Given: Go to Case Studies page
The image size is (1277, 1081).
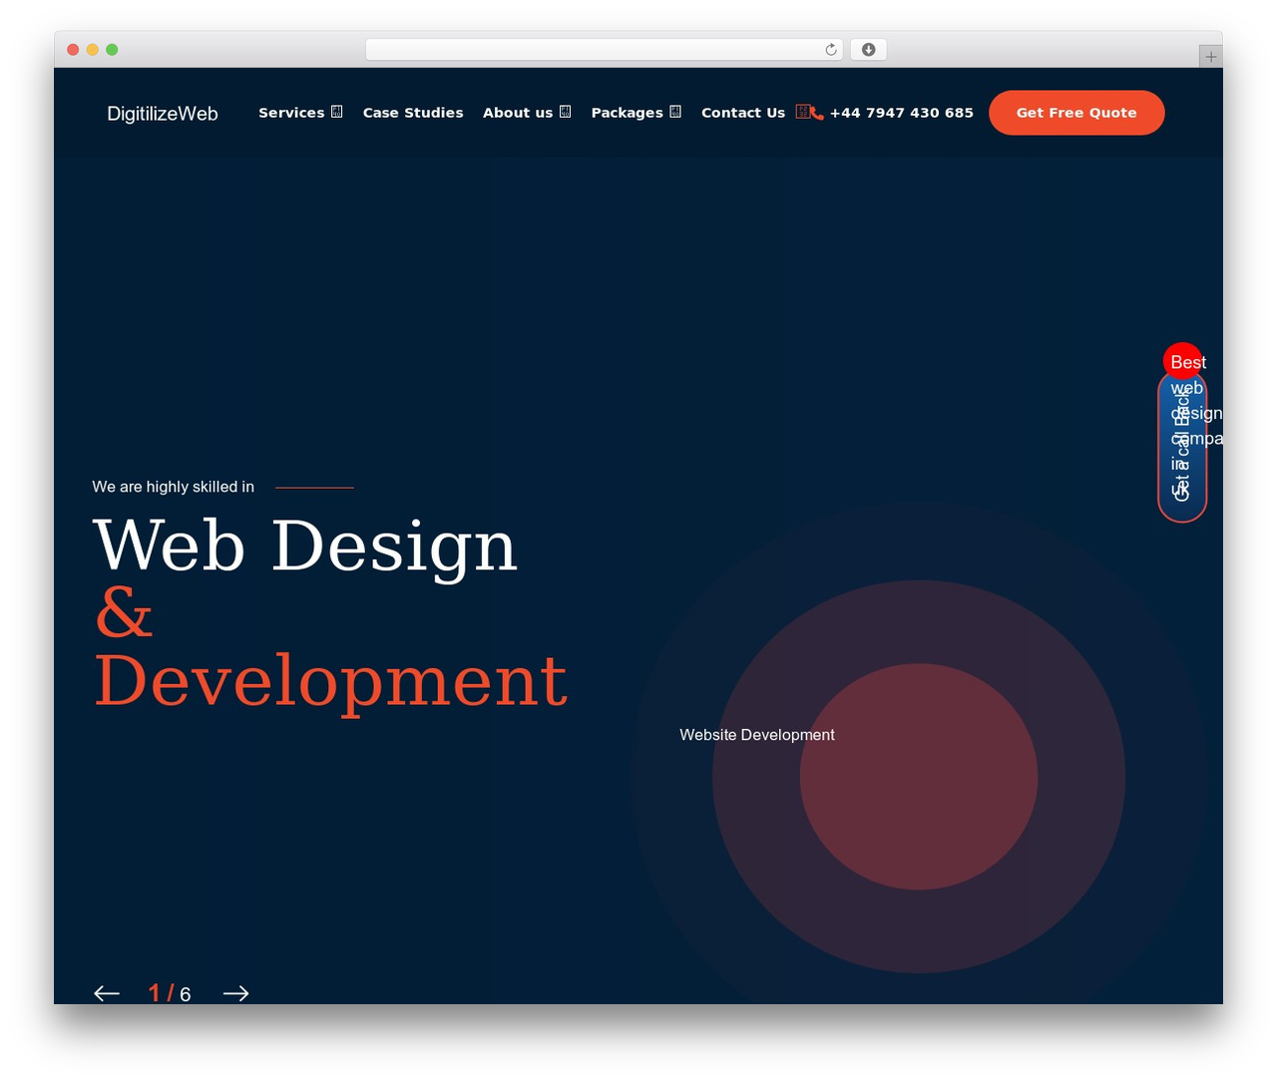Looking at the screenshot, I should point(413,113).
